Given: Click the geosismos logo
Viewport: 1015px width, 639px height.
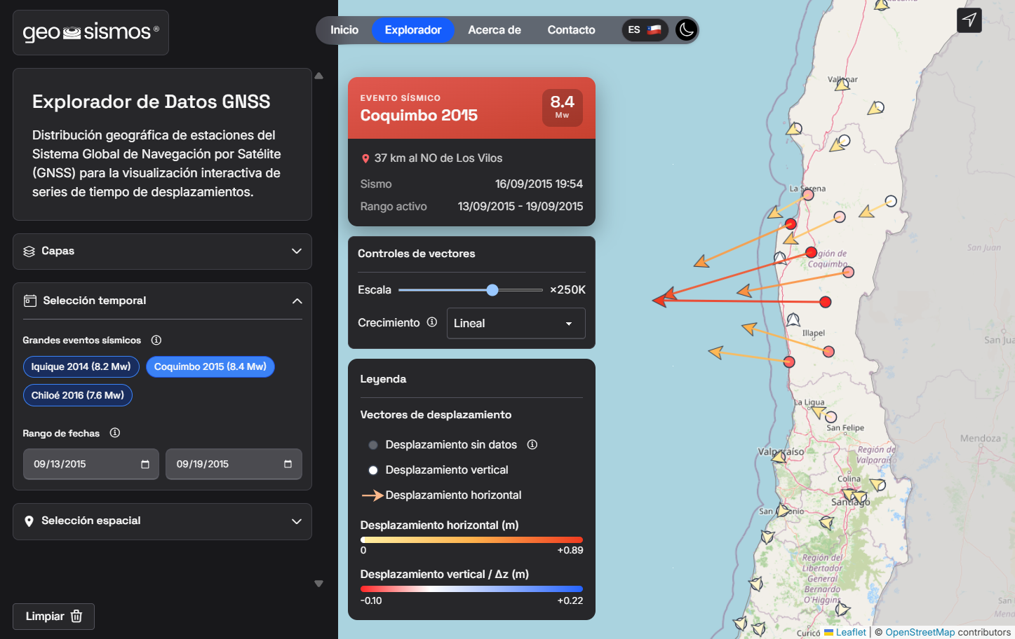Looking at the screenshot, I should point(90,32).
